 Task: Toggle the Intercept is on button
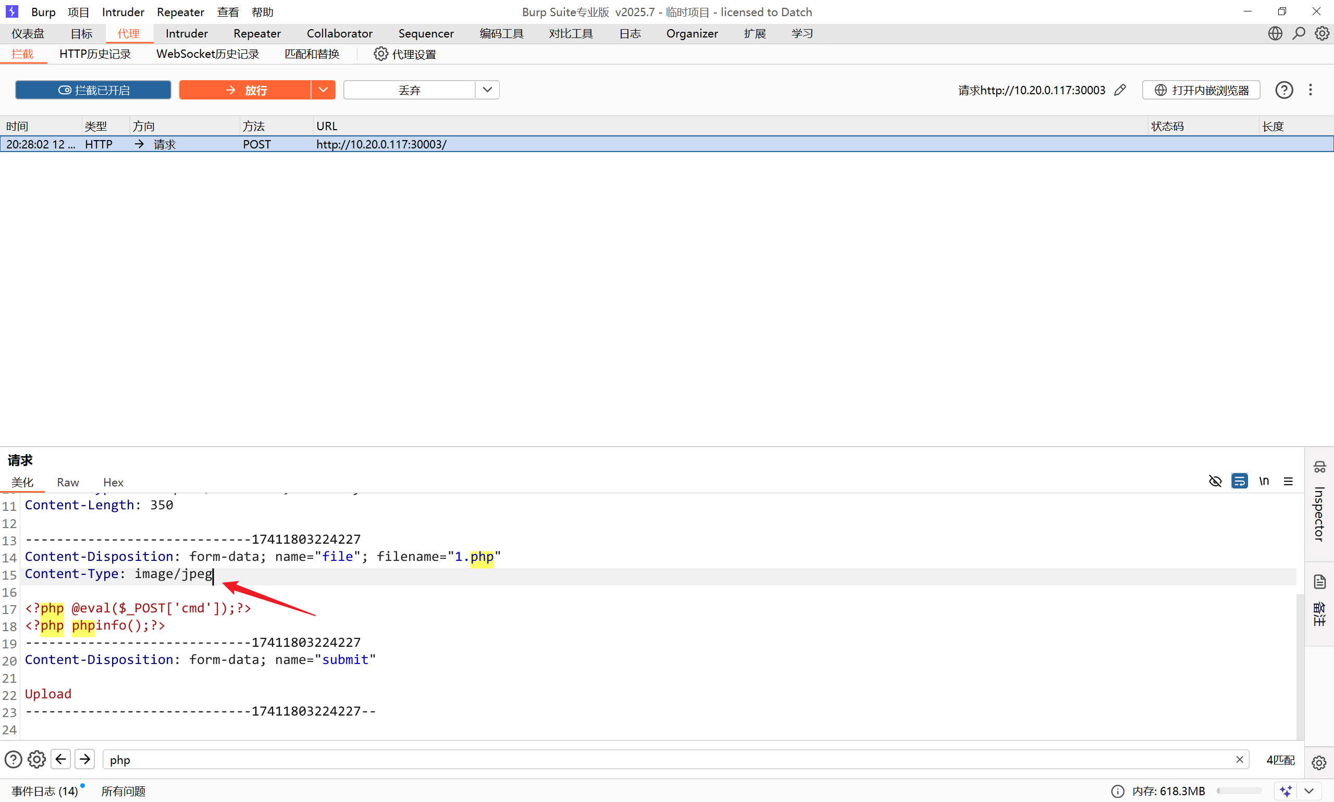tap(93, 90)
